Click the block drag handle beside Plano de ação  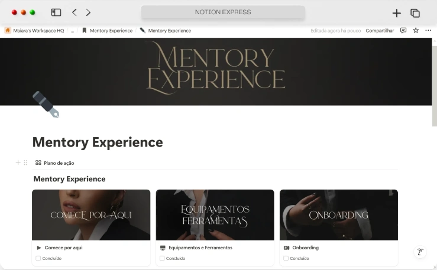tap(25, 162)
